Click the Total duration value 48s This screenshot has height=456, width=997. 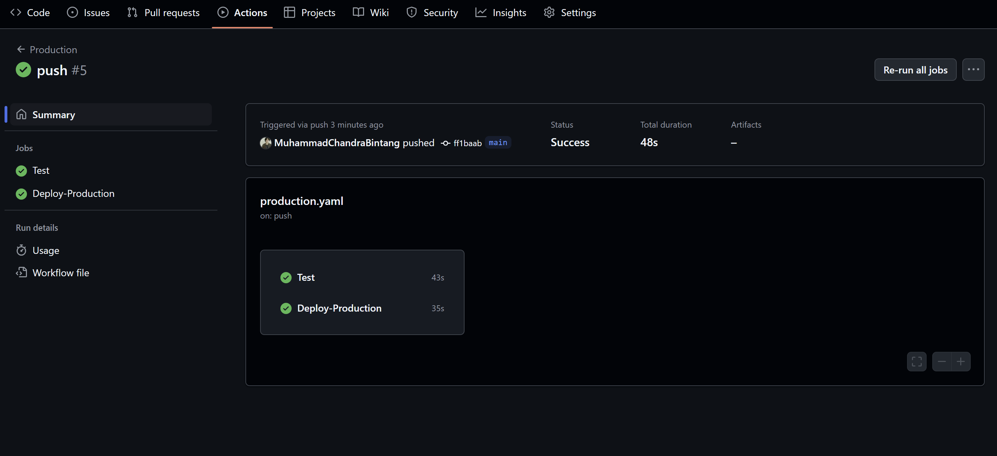tap(649, 142)
